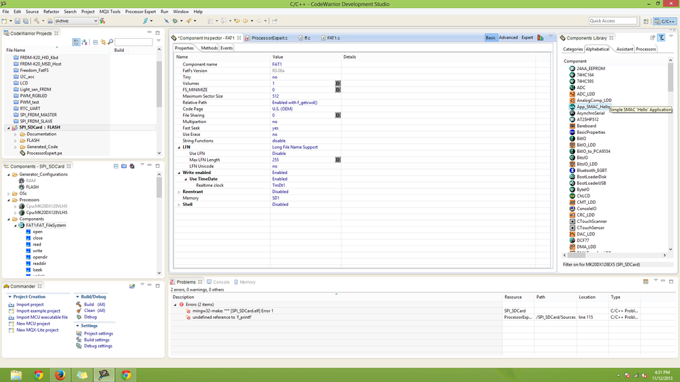Screen dimensions: 680x382
Task: Click 'New MCU project' link
Action: [33, 324]
